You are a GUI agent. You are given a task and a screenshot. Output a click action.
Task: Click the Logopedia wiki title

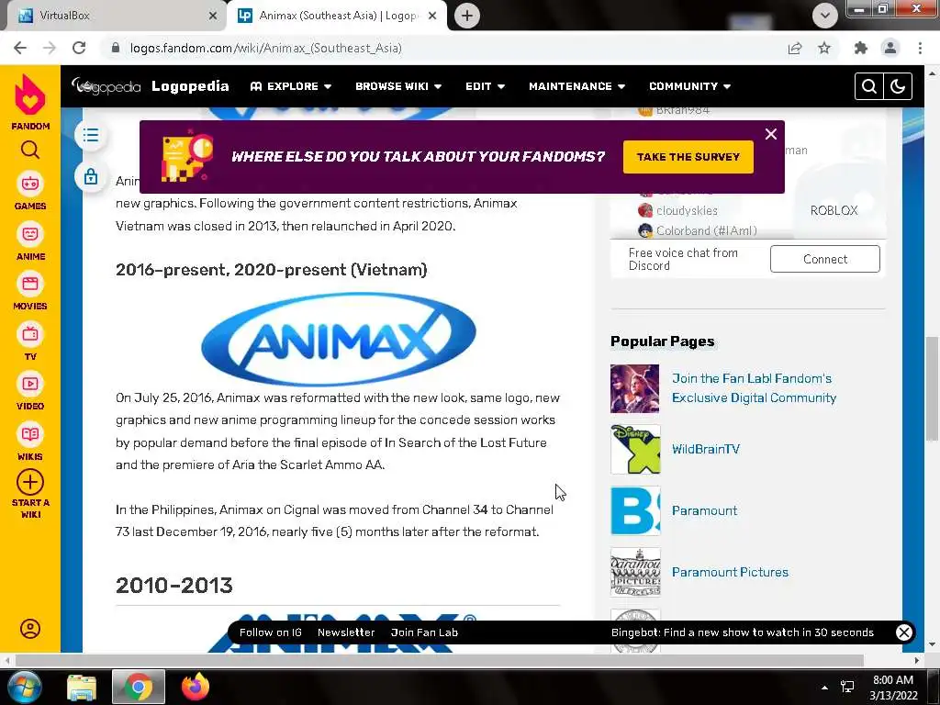[190, 86]
